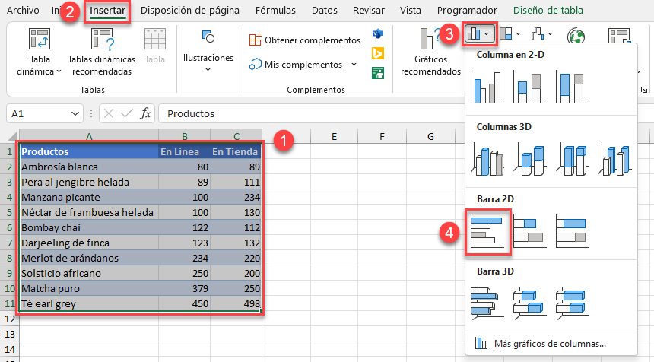Switch to Diseño de tabla tab

(548, 10)
